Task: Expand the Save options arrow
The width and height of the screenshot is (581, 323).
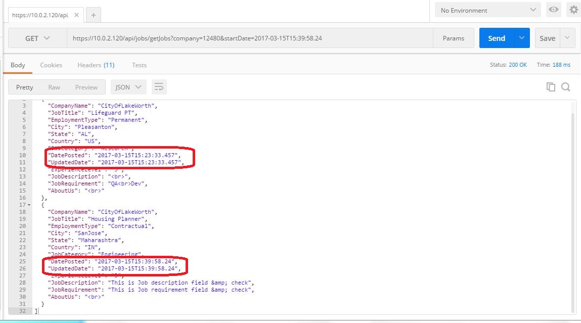Action: click(567, 38)
